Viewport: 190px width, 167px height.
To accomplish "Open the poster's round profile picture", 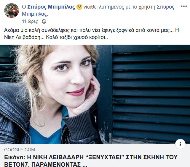I will click(12, 11).
